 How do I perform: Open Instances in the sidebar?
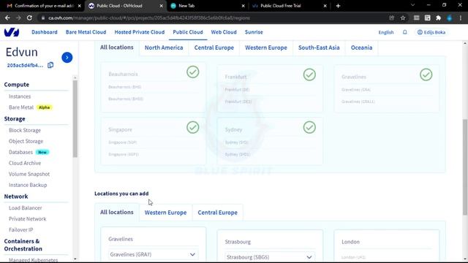pos(20,96)
